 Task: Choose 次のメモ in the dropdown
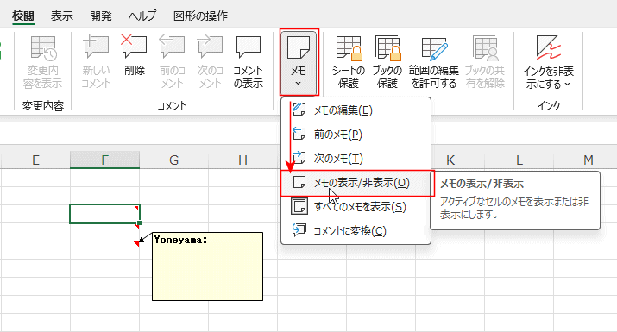point(356,159)
